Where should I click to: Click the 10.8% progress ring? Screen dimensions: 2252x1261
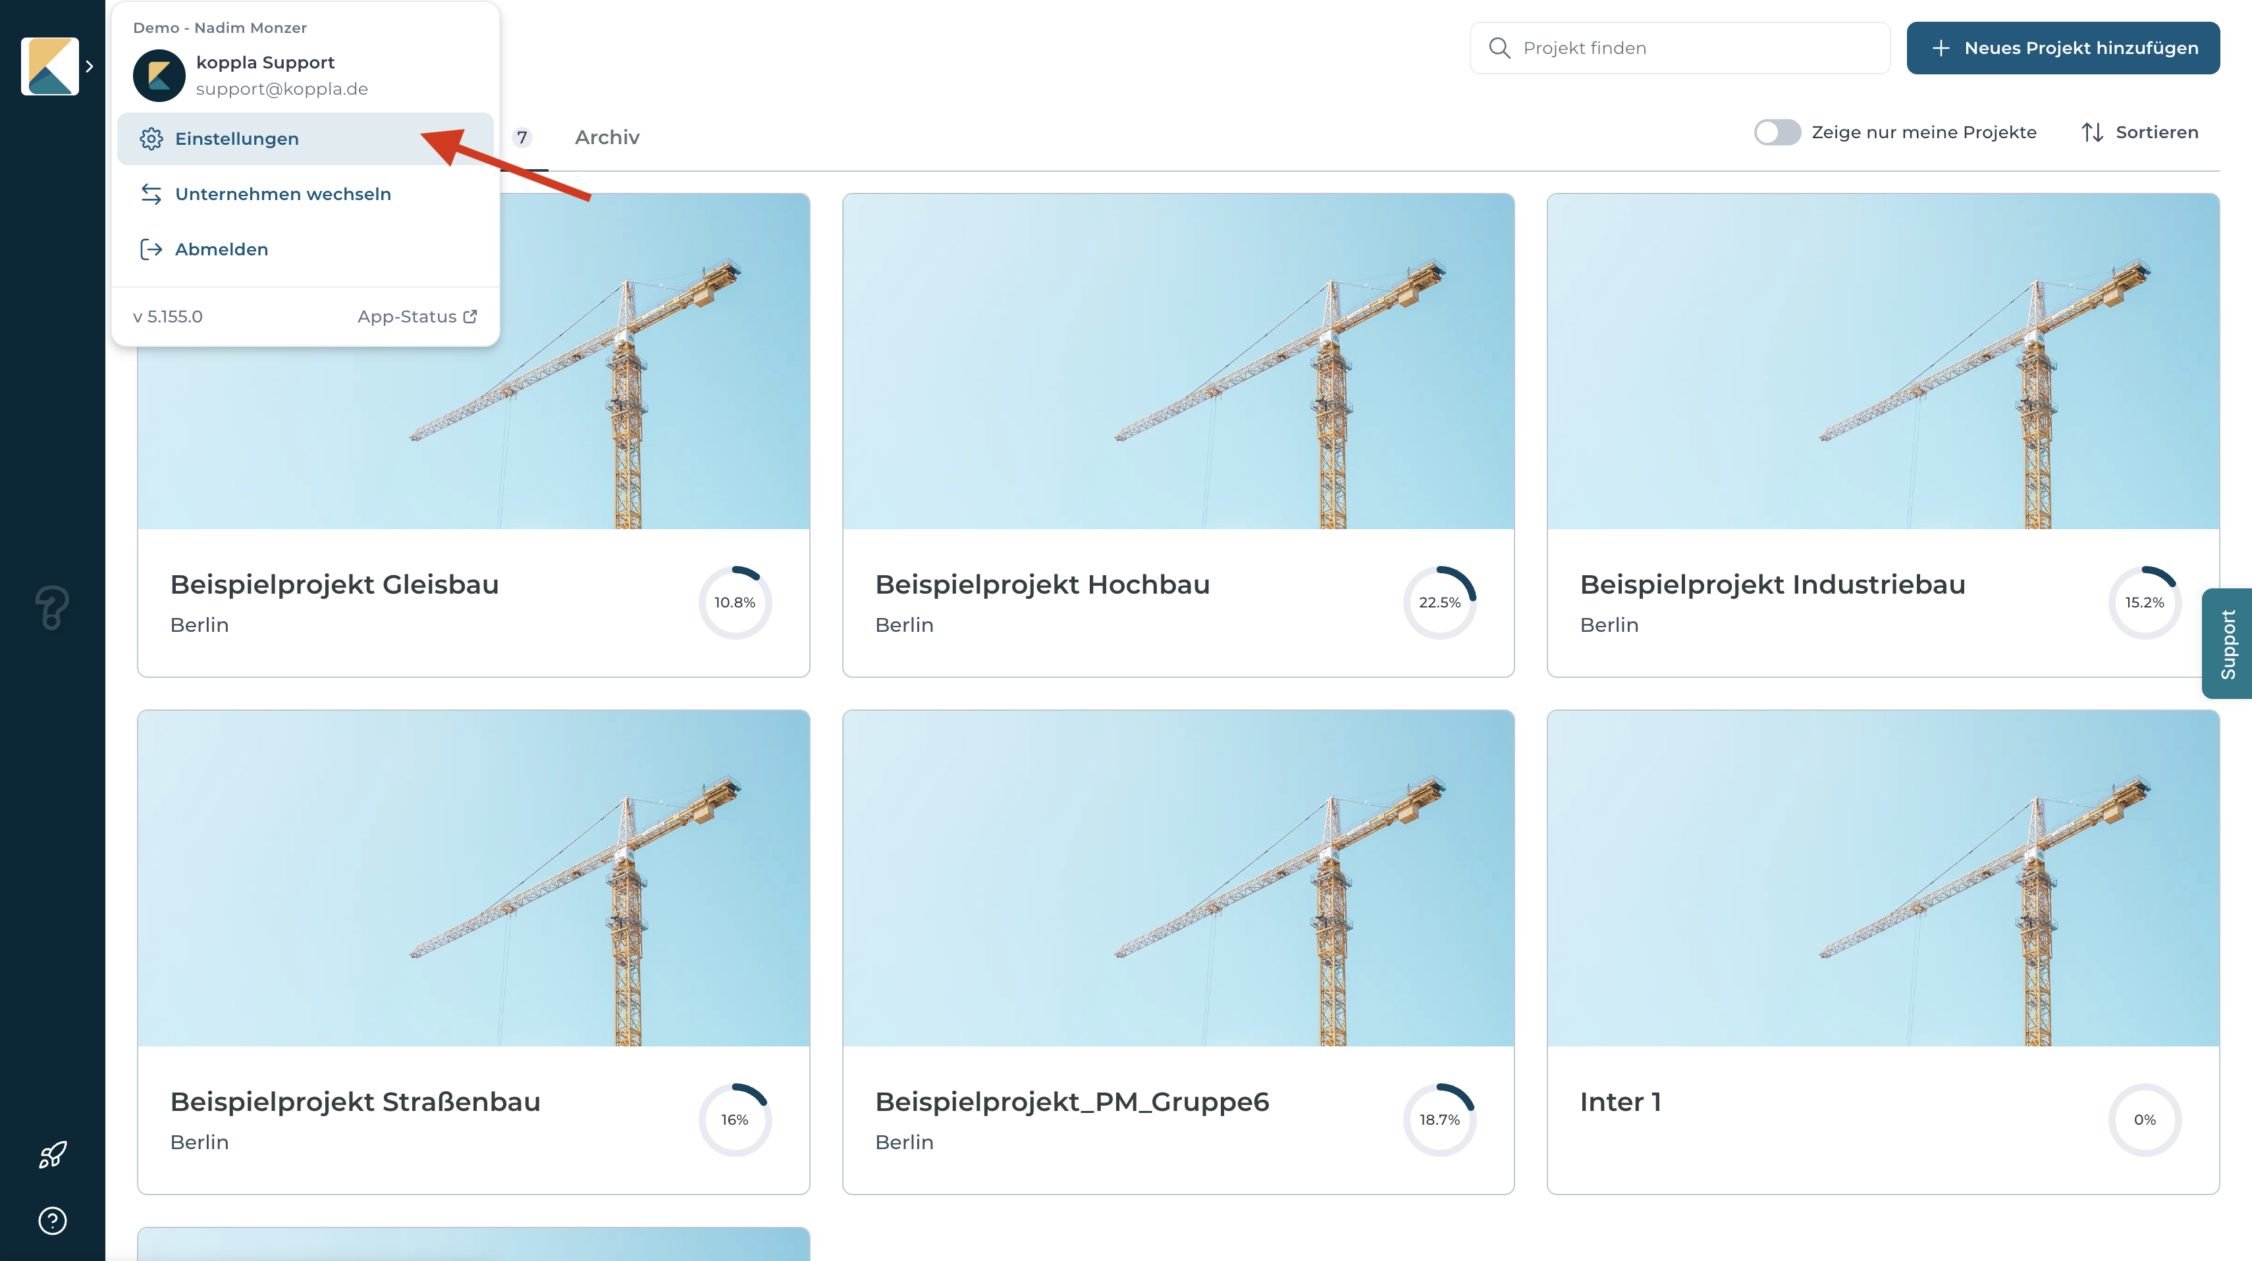(736, 602)
